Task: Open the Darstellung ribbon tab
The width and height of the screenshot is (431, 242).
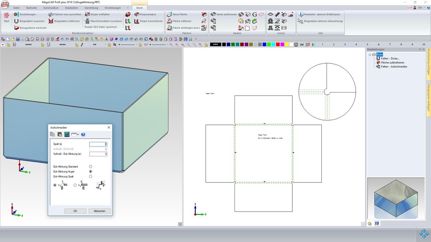Action: pos(91,8)
